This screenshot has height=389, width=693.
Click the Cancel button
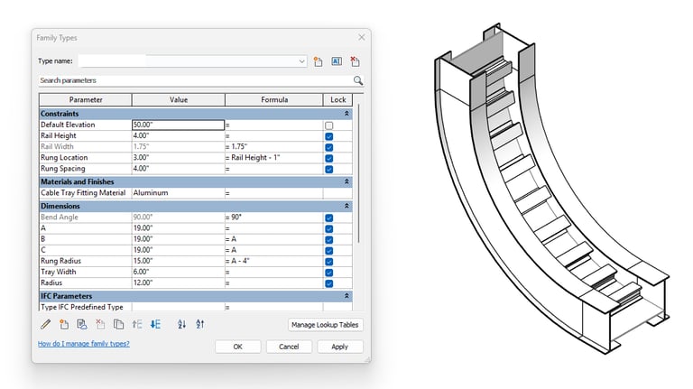pos(289,347)
